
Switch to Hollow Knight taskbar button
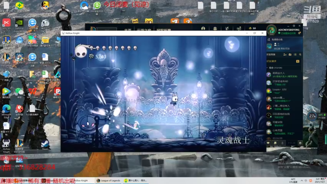[x=81, y=180]
